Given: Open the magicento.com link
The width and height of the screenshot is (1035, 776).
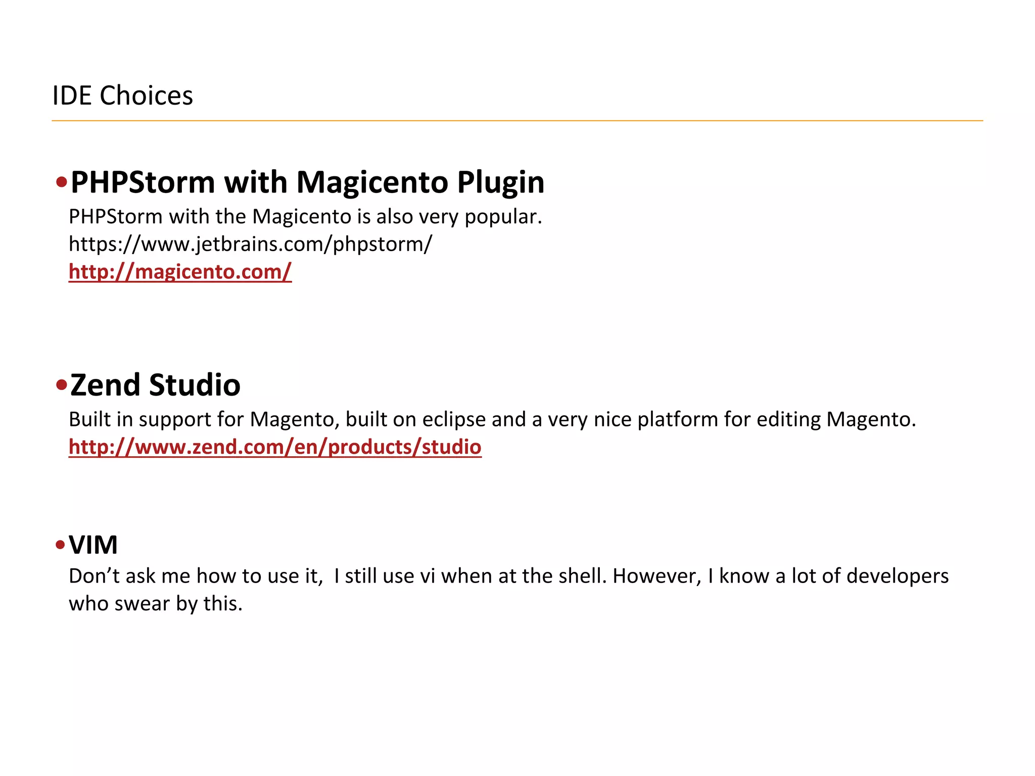Looking at the screenshot, I should click(180, 272).
